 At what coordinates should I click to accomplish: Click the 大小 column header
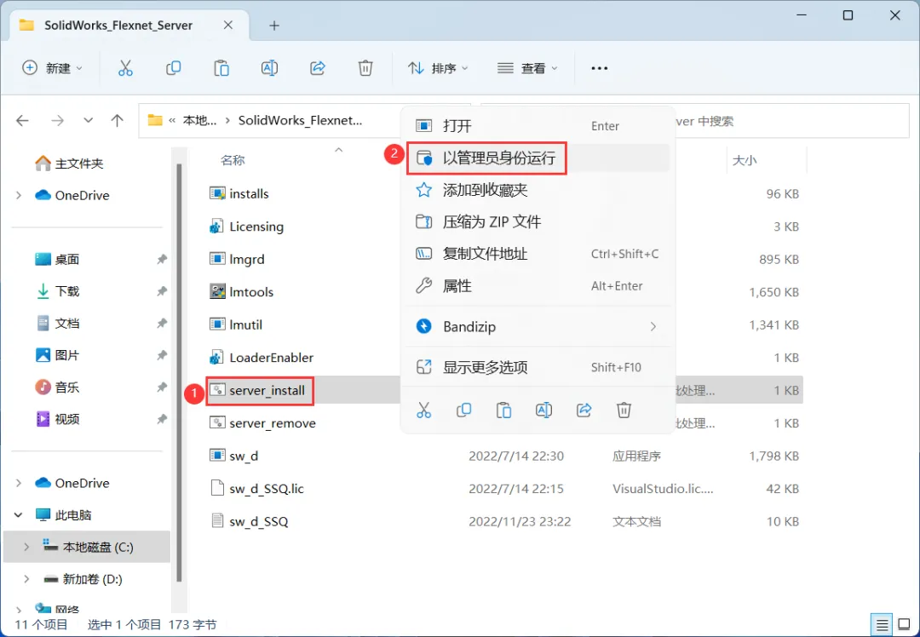745,159
